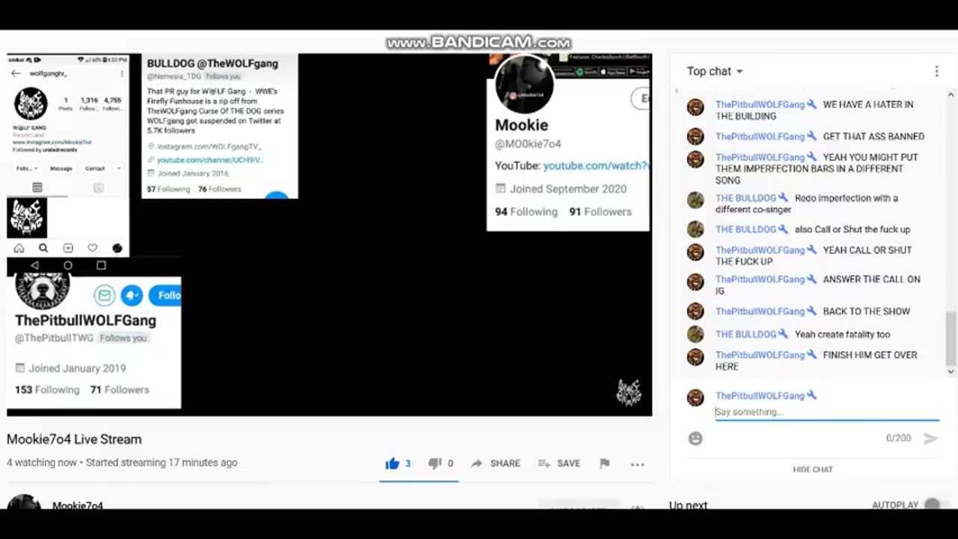Save the video to a playlist
Viewport: 958px width, 539px height.
pos(559,463)
